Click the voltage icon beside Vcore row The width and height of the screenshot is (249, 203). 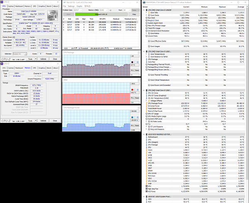click(x=146, y=150)
